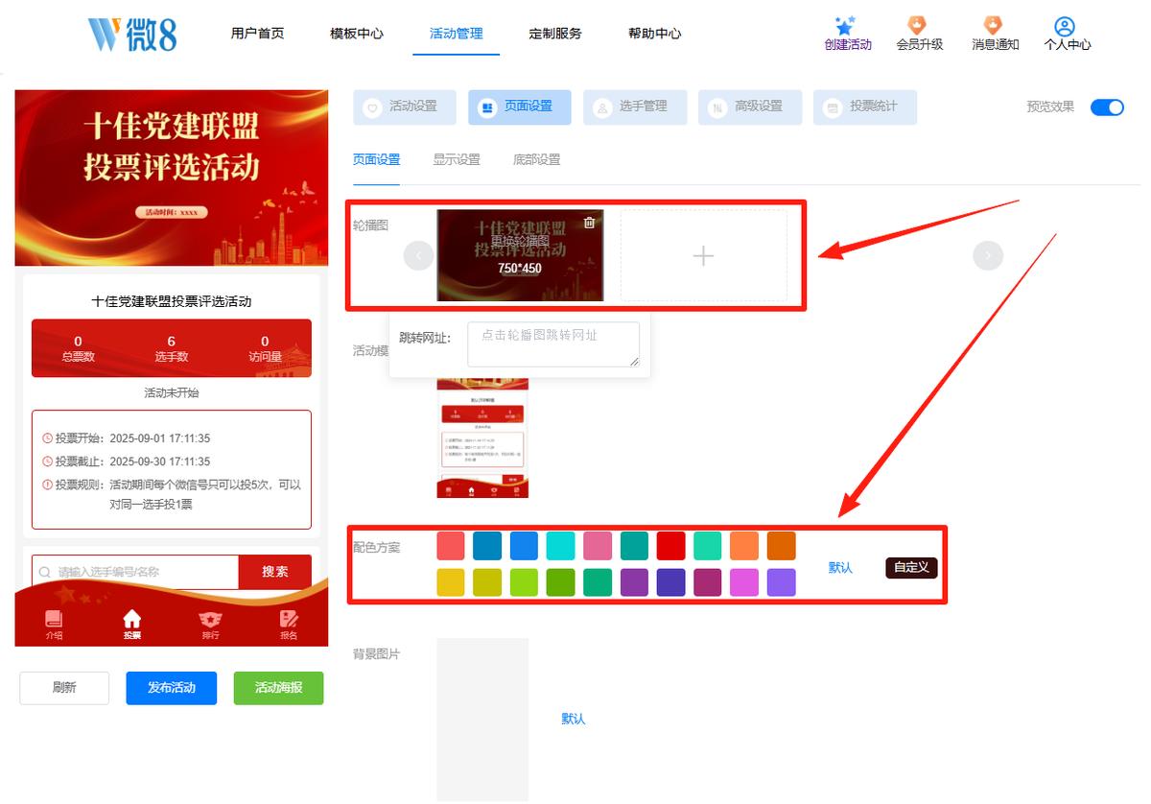Tap the 报名 sign-up icon in preview

pyautogui.click(x=289, y=620)
